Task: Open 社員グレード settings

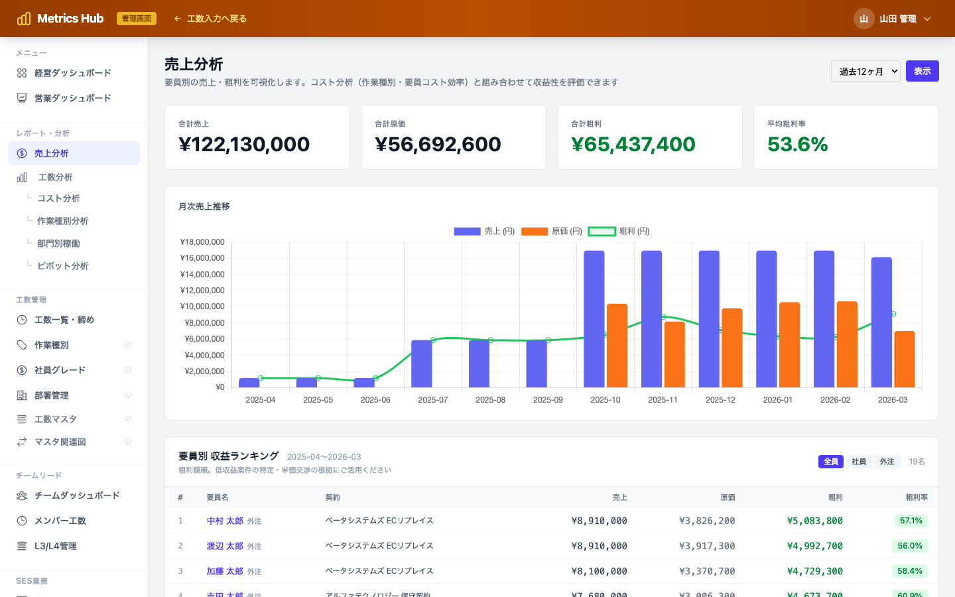Action: pyautogui.click(x=58, y=370)
